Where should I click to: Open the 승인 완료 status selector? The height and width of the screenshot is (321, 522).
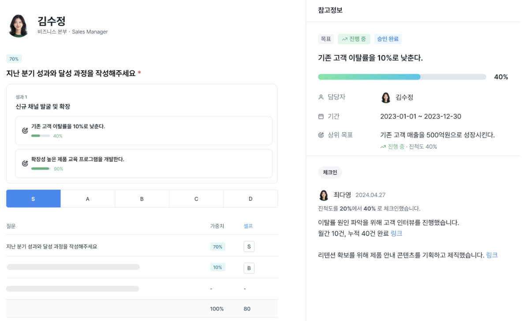point(388,39)
